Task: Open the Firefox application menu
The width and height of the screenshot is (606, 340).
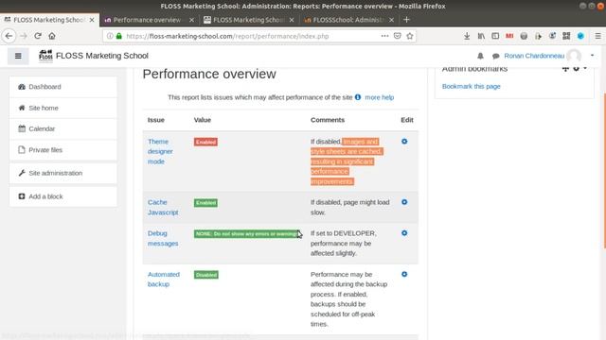Action: [x=597, y=36]
